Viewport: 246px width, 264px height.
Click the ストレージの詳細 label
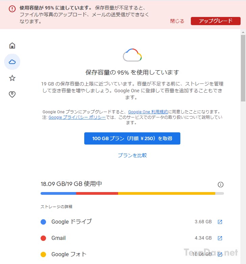56,207
